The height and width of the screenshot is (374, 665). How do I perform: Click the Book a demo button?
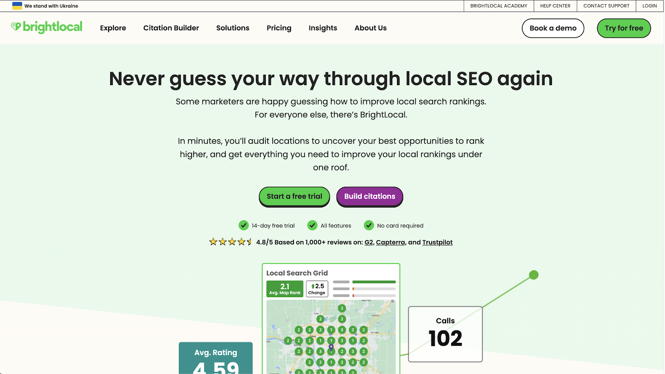coord(553,28)
